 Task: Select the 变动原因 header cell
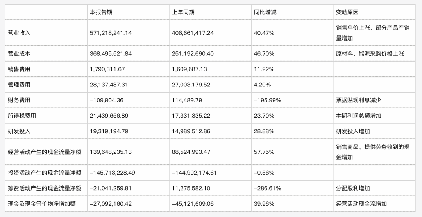coord(347,12)
